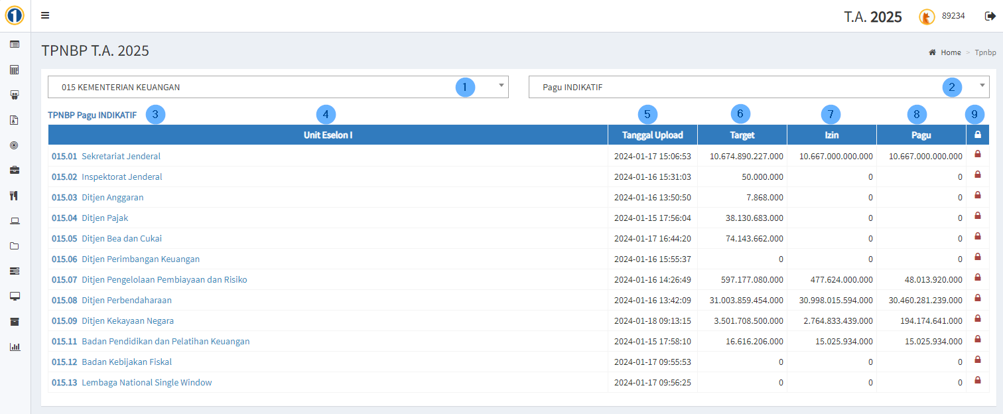Open the calculator icon in sidebar
Viewport: 1003px width, 414px height.
[x=15, y=70]
